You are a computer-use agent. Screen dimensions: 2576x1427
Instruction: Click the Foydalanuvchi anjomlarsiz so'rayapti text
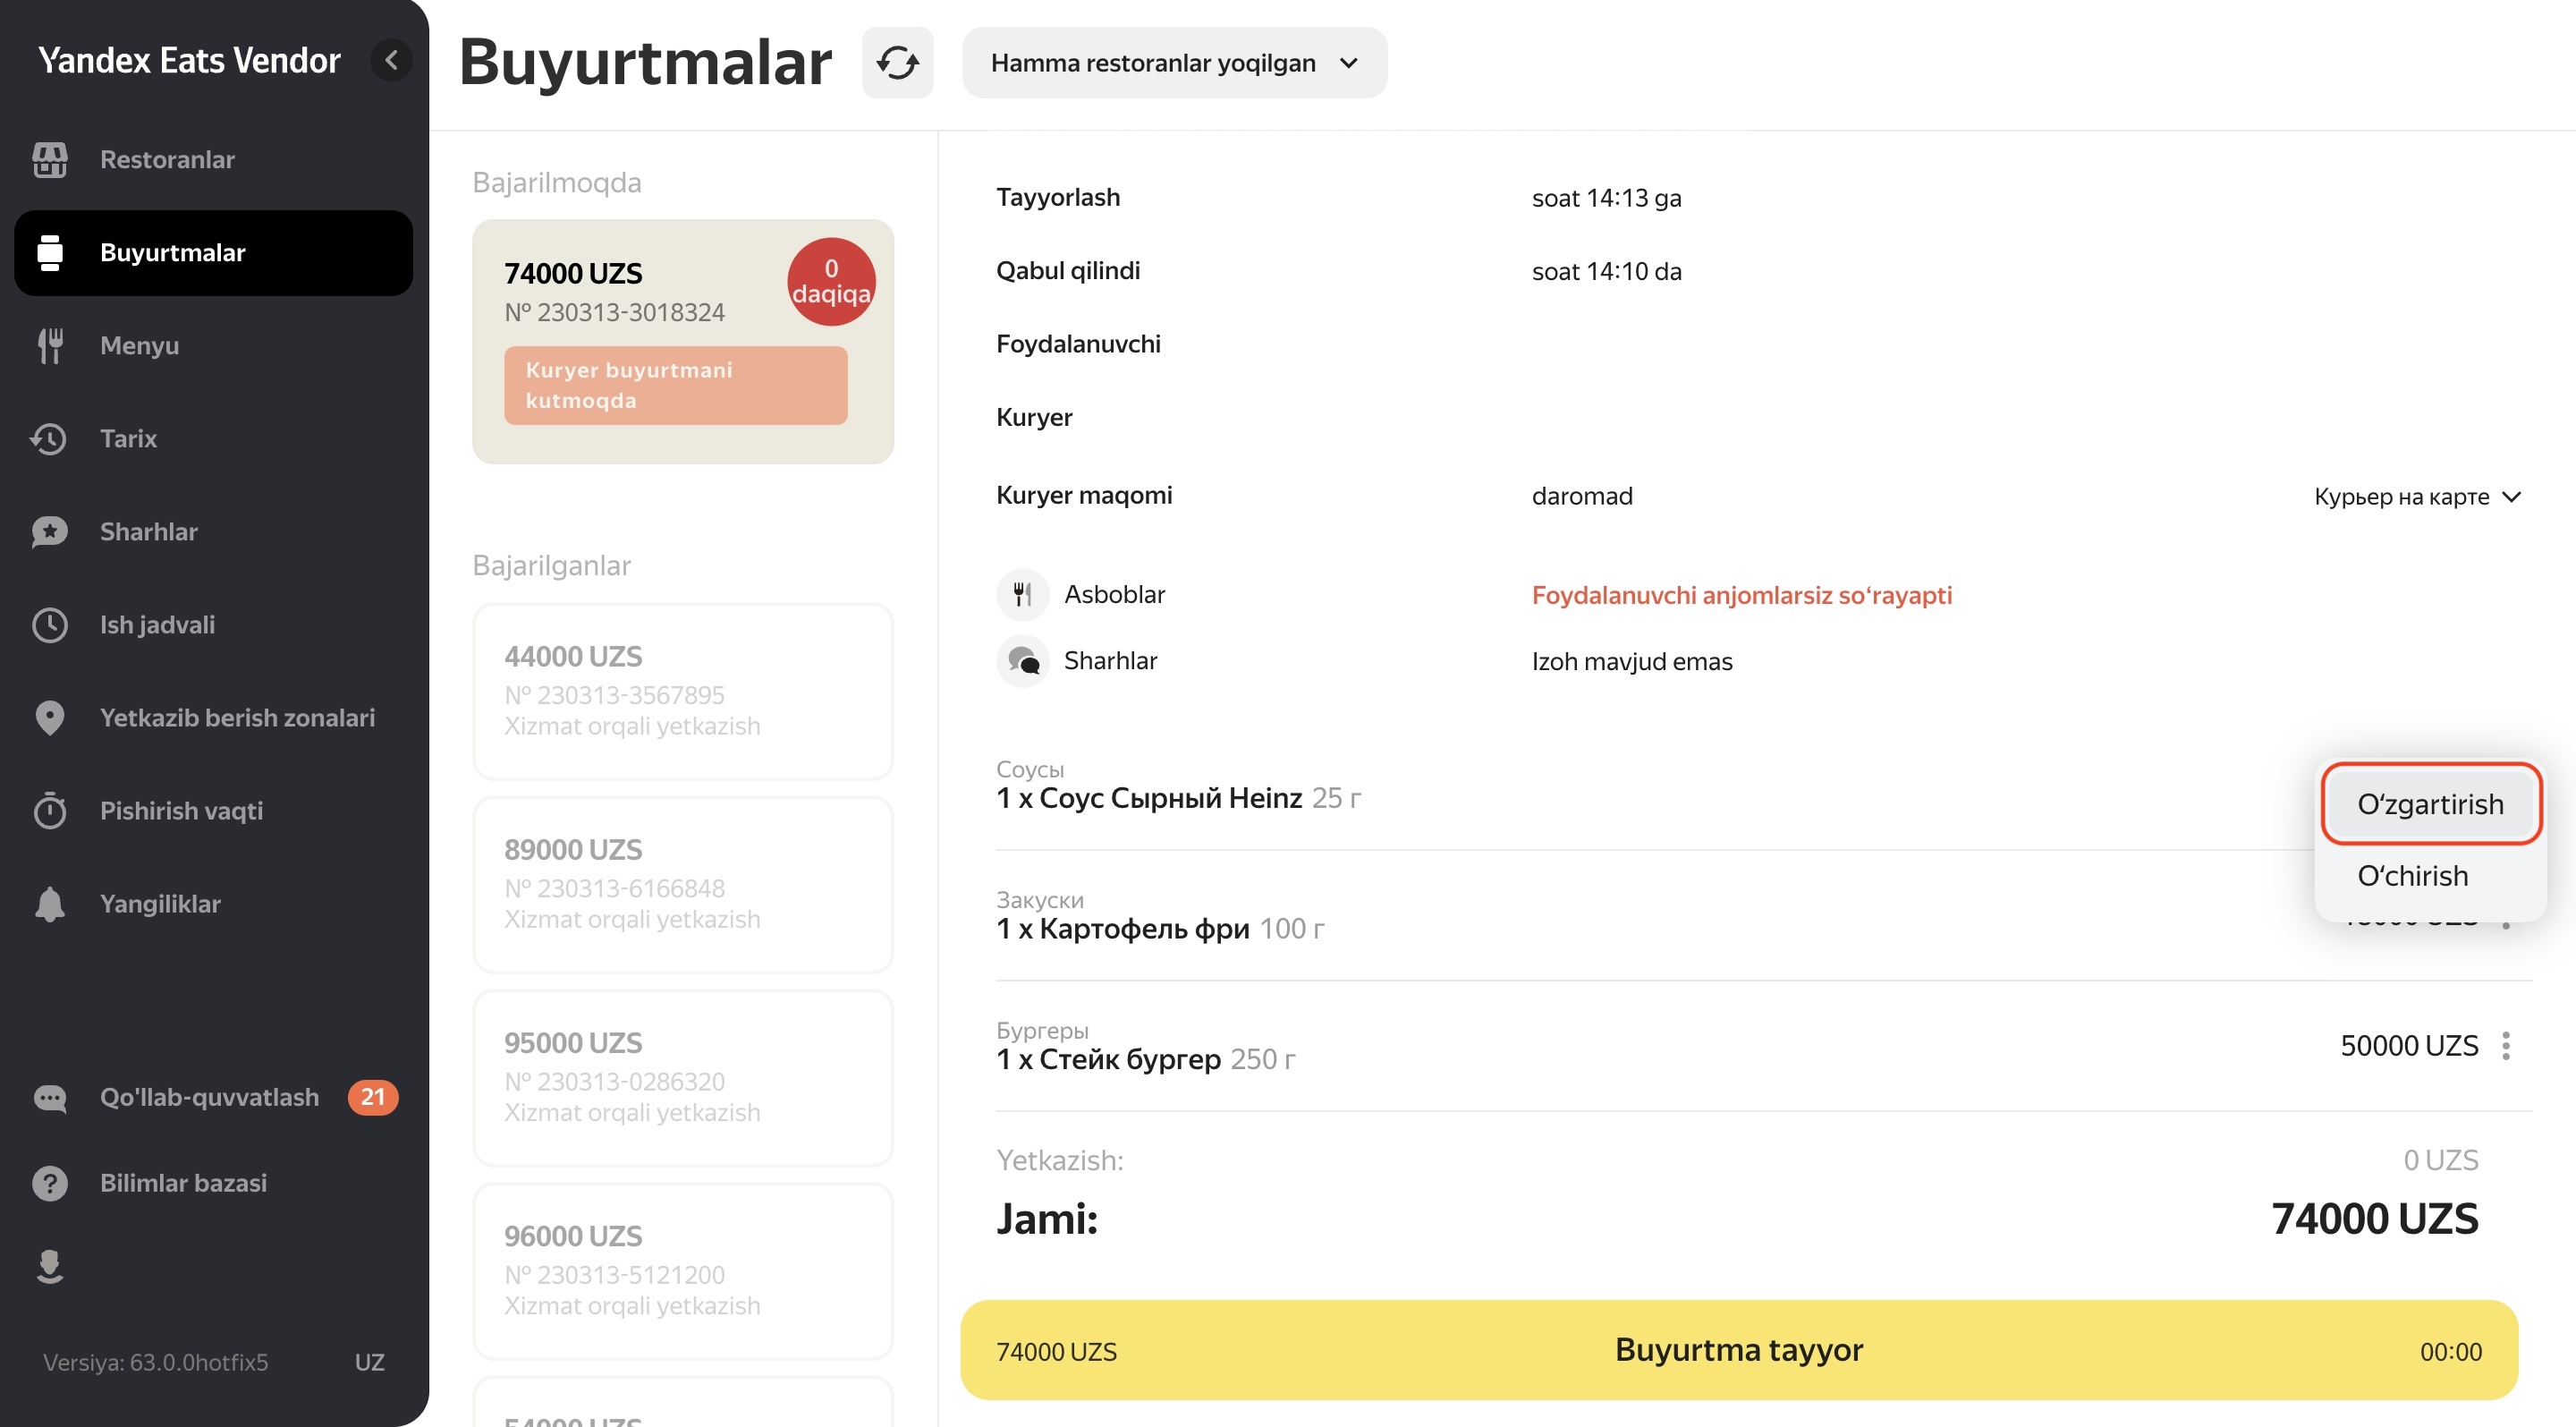[x=1741, y=595]
